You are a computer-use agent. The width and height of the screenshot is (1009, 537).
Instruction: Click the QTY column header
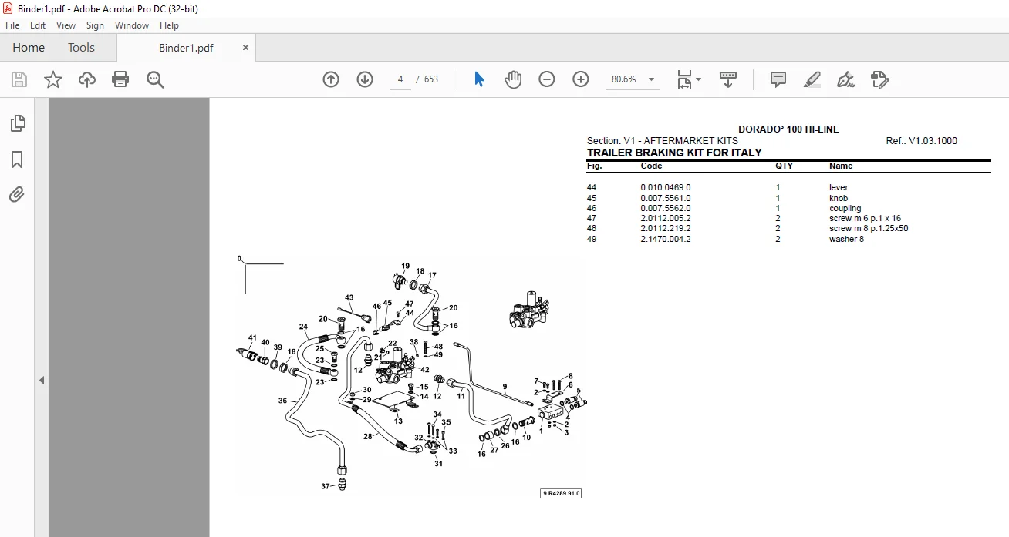tap(784, 166)
